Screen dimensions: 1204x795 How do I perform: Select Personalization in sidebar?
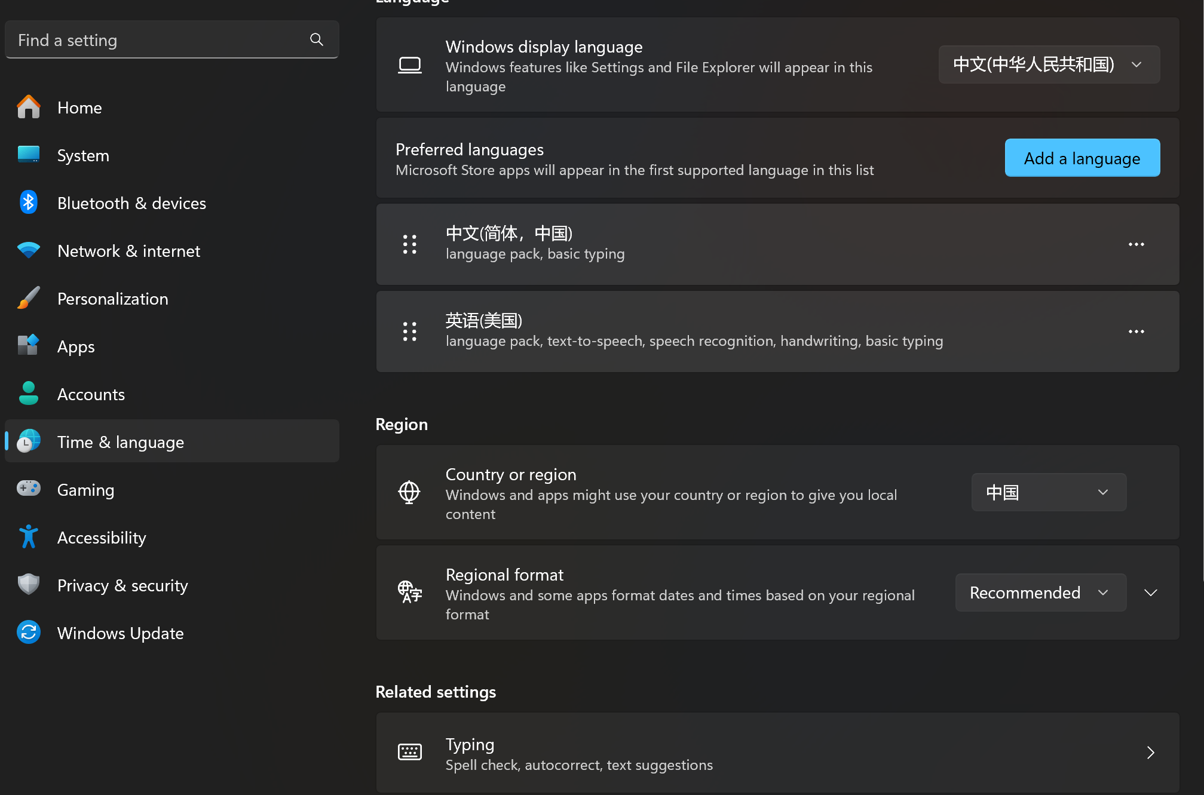pyautogui.click(x=172, y=299)
